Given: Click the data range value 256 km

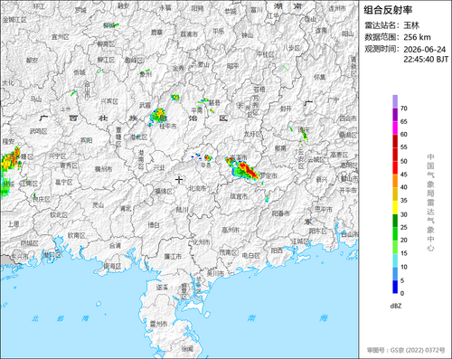Looking at the screenshot, I should coord(417,37).
